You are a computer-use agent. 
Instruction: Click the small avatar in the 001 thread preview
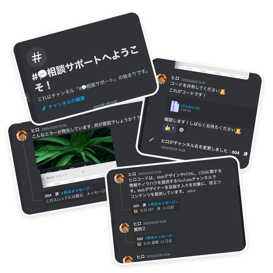point(136,211)
